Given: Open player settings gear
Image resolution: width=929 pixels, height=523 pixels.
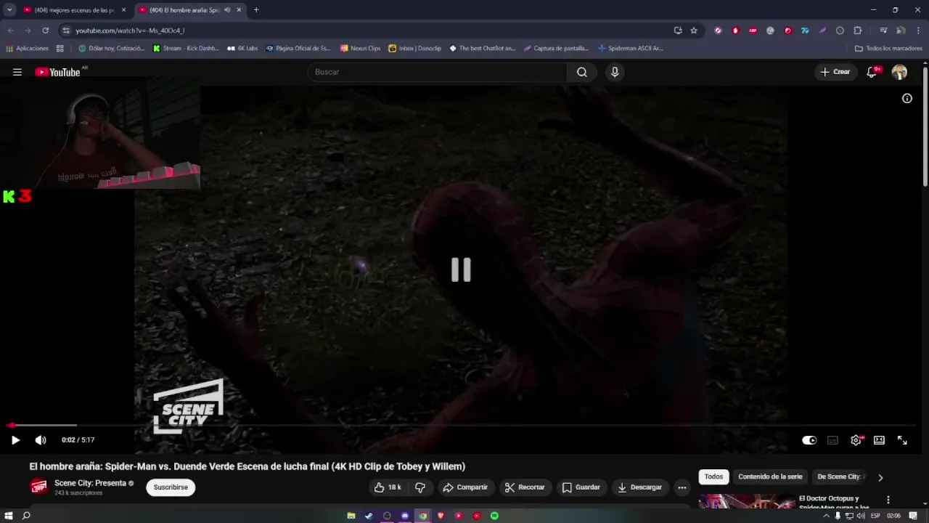Looking at the screenshot, I should click(x=856, y=440).
